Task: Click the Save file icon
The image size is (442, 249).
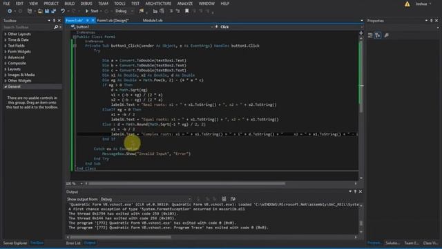Action: pyautogui.click(x=47, y=11)
